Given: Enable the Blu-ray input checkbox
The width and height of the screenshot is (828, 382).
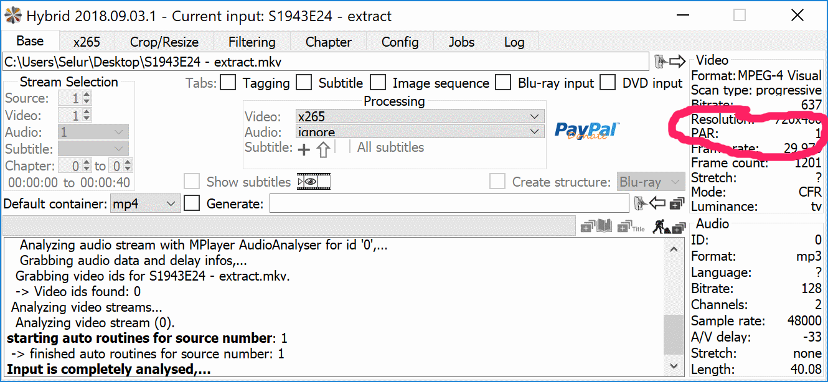Looking at the screenshot, I should [x=504, y=83].
